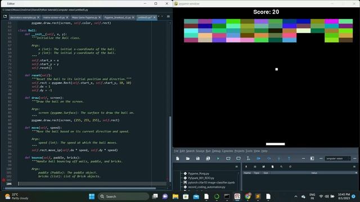Click the Value column header in Variable Explorer
The image size is (360, 202).
pyautogui.click(x=314, y=173)
